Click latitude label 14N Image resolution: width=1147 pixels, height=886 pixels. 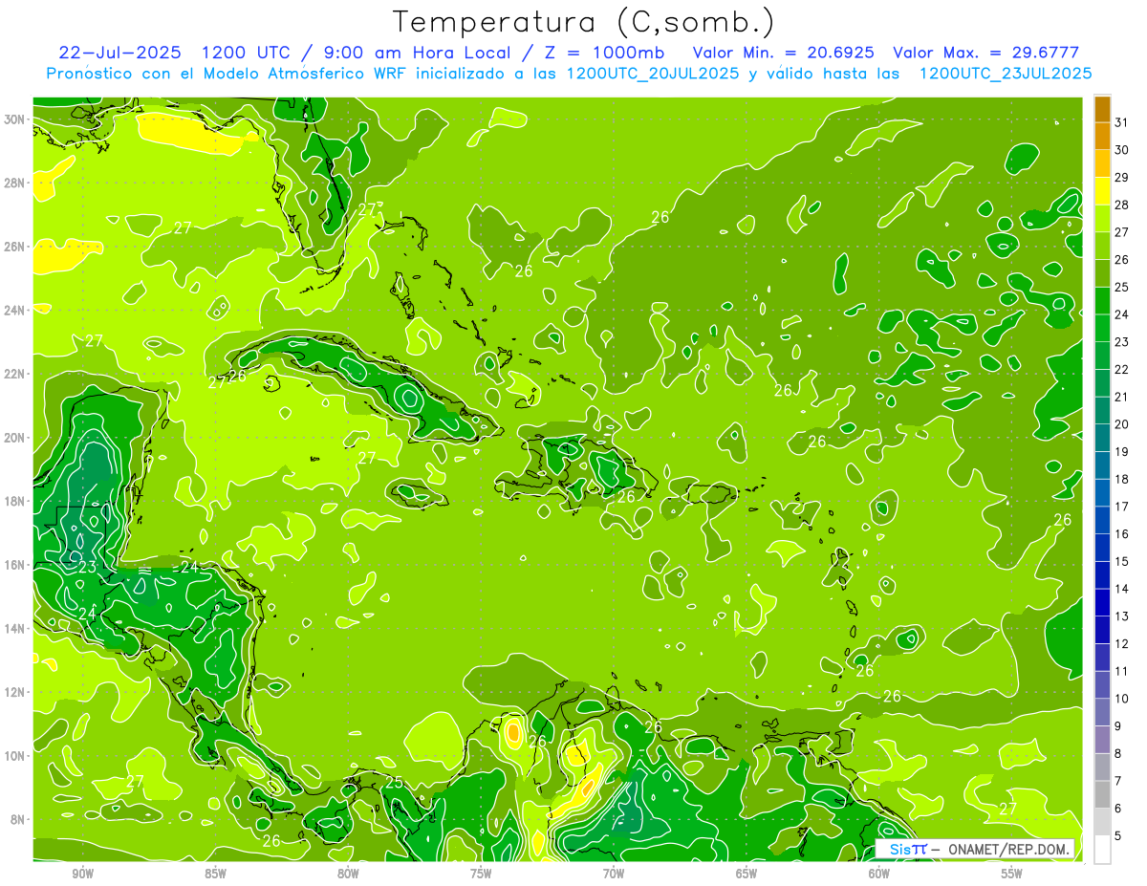tap(14, 629)
